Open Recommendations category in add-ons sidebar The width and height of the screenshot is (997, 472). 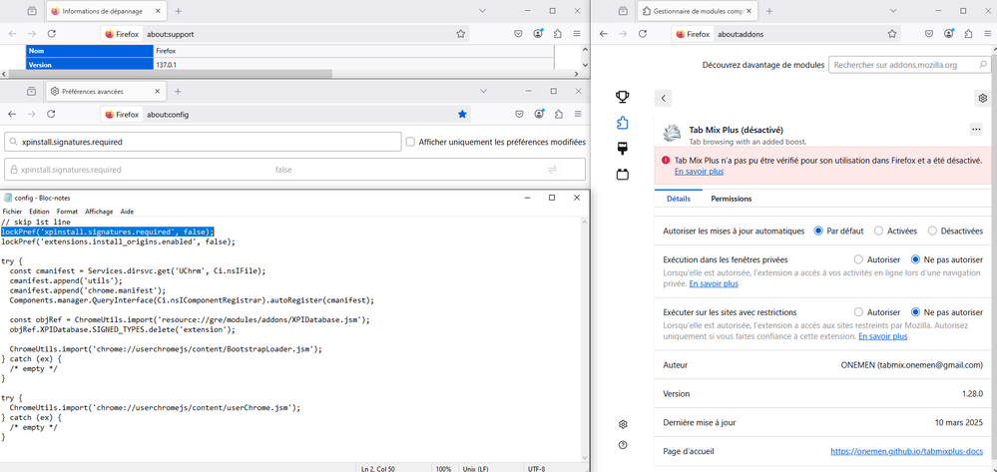(x=623, y=98)
